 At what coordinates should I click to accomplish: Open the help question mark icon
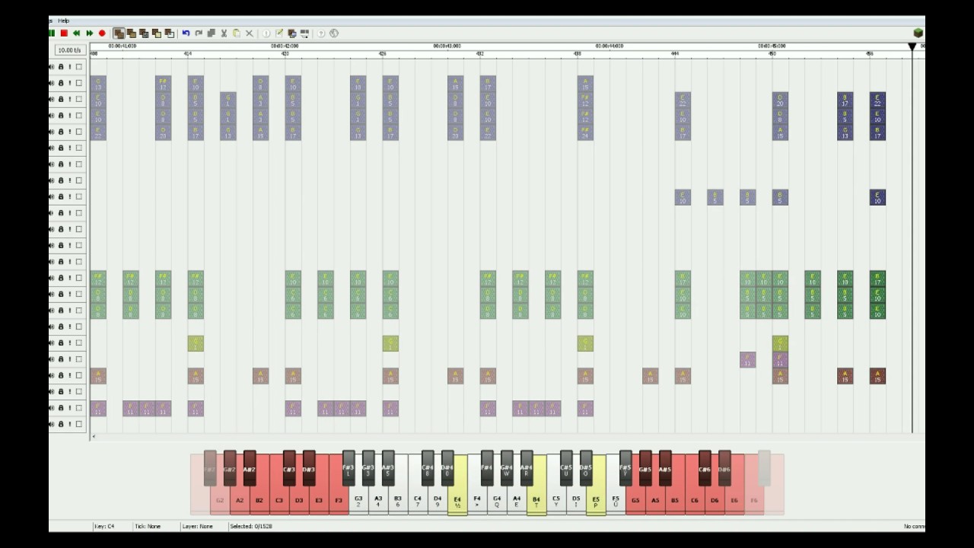point(321,33)
